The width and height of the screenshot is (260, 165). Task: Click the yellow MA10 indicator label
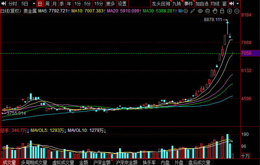pos(88,11)
